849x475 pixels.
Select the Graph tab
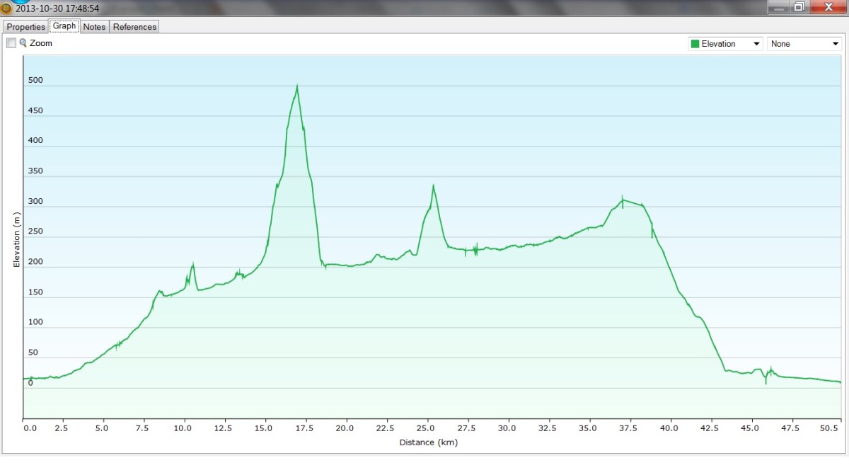(64, 26)
